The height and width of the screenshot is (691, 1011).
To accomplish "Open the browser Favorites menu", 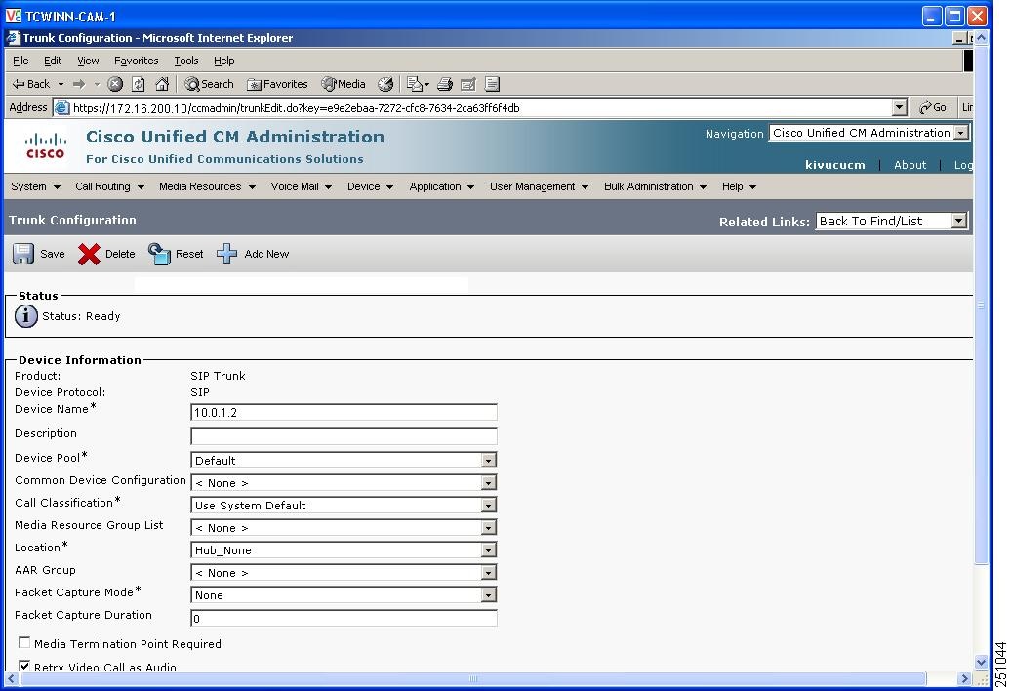I will (136, 61).
